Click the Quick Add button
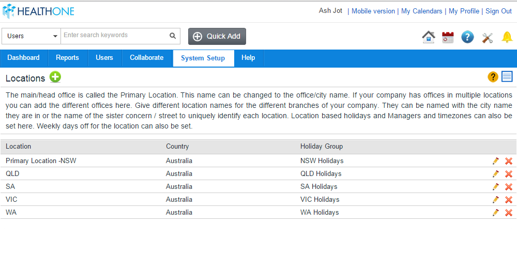Viewport: 517px width, 256px height. 217,36
